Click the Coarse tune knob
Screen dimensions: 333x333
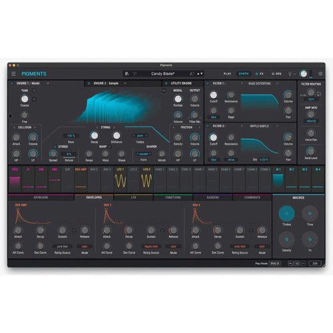tap(25, 99)
